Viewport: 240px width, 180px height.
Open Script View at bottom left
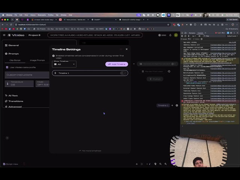[x=10, y=164]
